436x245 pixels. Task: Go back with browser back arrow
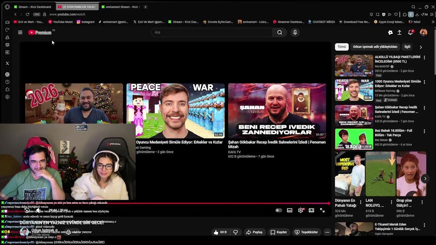click(15, 14)
